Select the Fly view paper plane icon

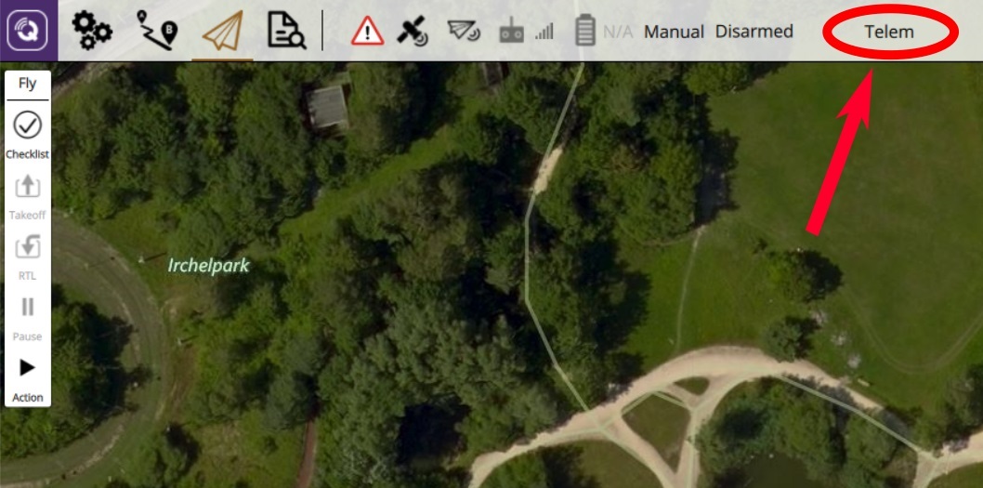pos(222,31)
